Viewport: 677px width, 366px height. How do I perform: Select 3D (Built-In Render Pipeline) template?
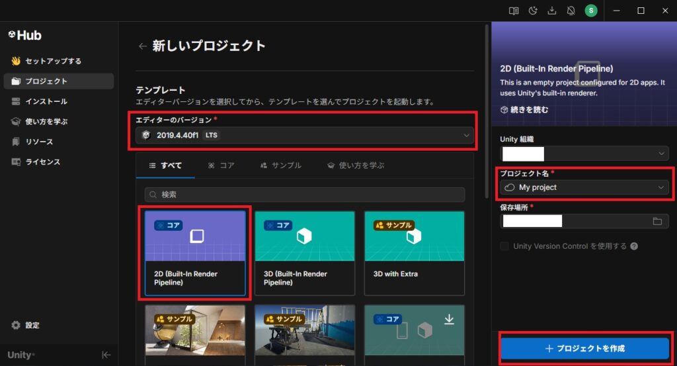coord(305,253)
